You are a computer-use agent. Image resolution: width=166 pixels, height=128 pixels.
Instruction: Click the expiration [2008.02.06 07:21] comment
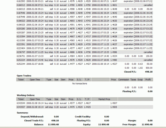point(138,1)
